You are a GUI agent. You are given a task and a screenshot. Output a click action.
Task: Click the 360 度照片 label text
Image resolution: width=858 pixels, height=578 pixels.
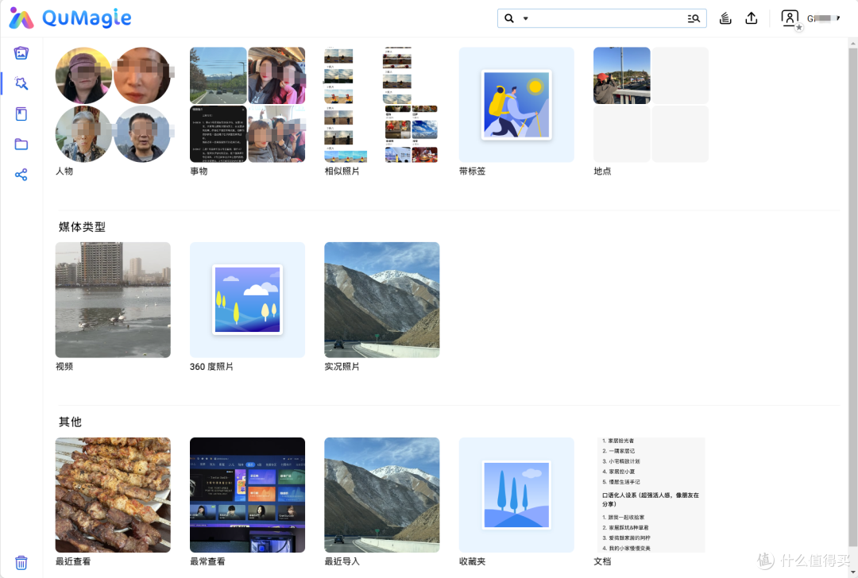point(212,366)
